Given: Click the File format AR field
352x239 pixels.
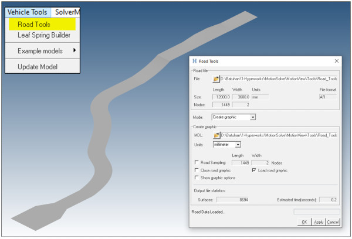Looking at the screenshot, I should pyautogui.click(x=328, y=97).
